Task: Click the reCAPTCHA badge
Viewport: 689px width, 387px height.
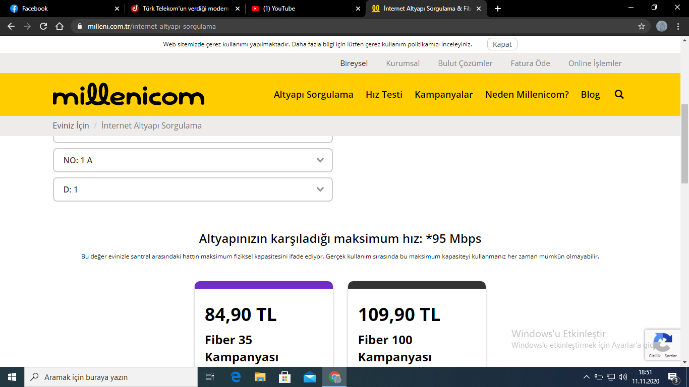Action: point(662,345)
